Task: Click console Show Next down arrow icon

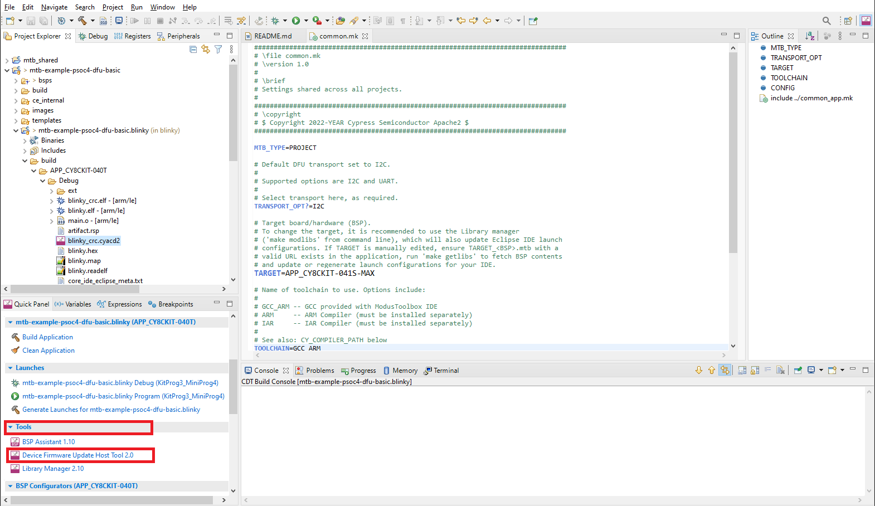Action: 699,370
